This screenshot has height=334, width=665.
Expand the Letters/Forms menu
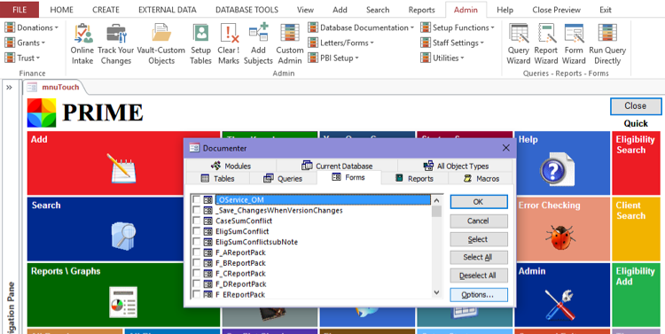341,43
